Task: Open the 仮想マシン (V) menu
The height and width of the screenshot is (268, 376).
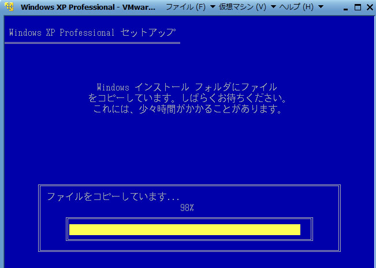Action: coord(243,7)
